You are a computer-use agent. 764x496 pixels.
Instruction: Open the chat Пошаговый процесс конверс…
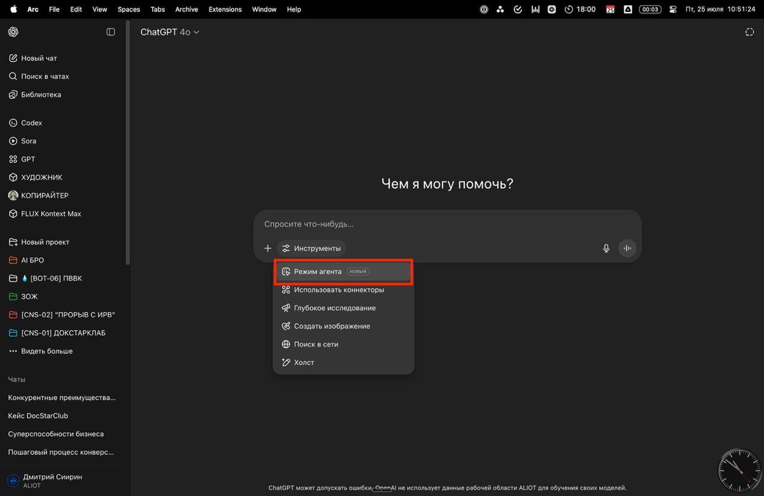(x=64, y=452)
